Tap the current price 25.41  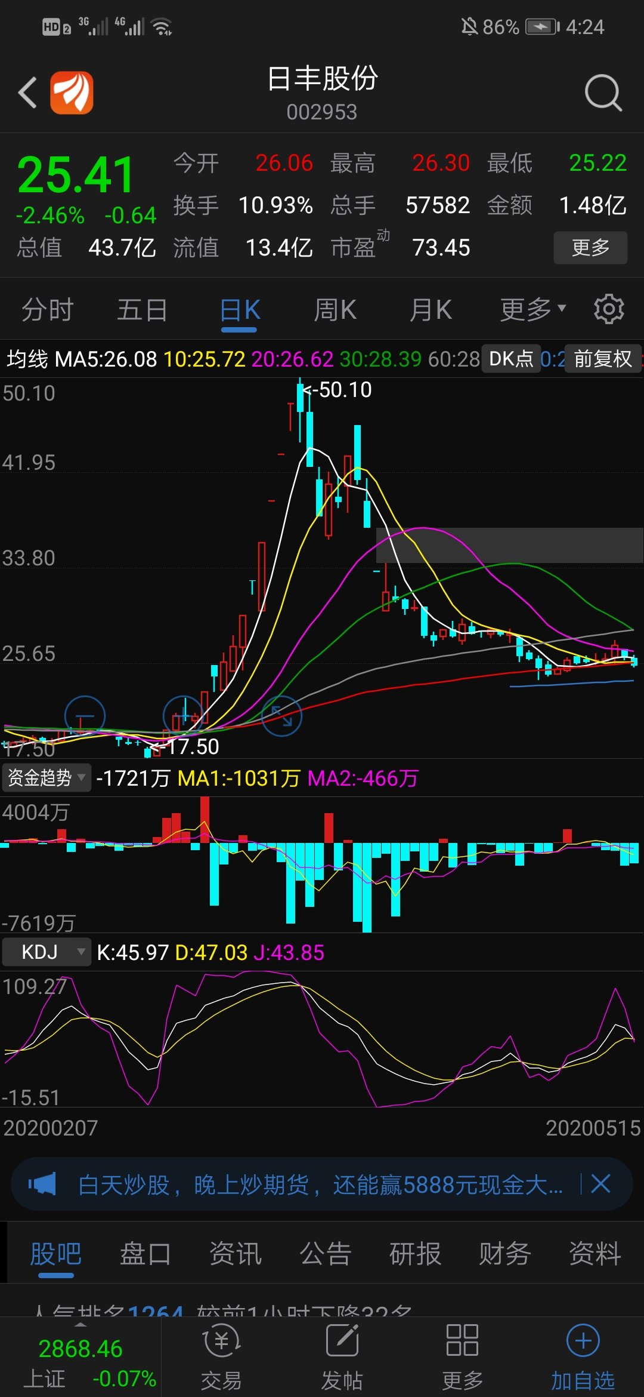pyautogui.click(x=76, y=175)
